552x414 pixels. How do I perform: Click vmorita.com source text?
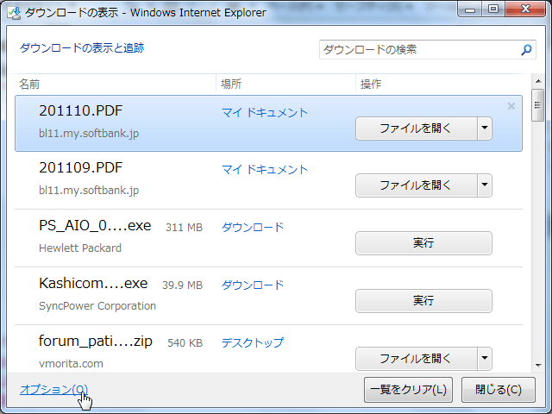point(71,364)
